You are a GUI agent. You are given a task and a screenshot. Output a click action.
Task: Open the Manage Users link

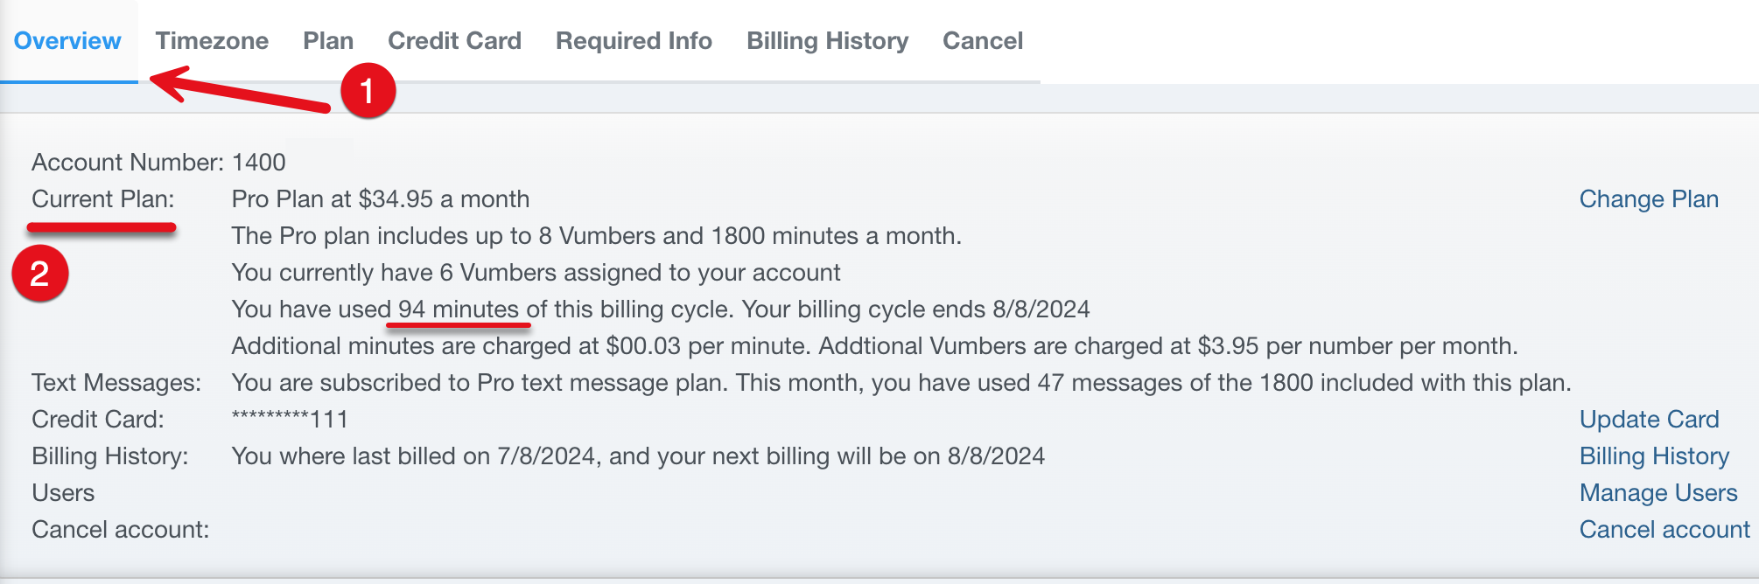point(1658,493)
